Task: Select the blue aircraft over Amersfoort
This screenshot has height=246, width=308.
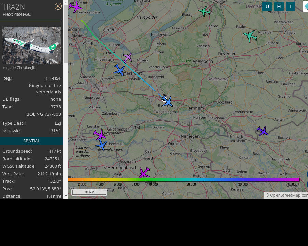Action: (119, 70)
